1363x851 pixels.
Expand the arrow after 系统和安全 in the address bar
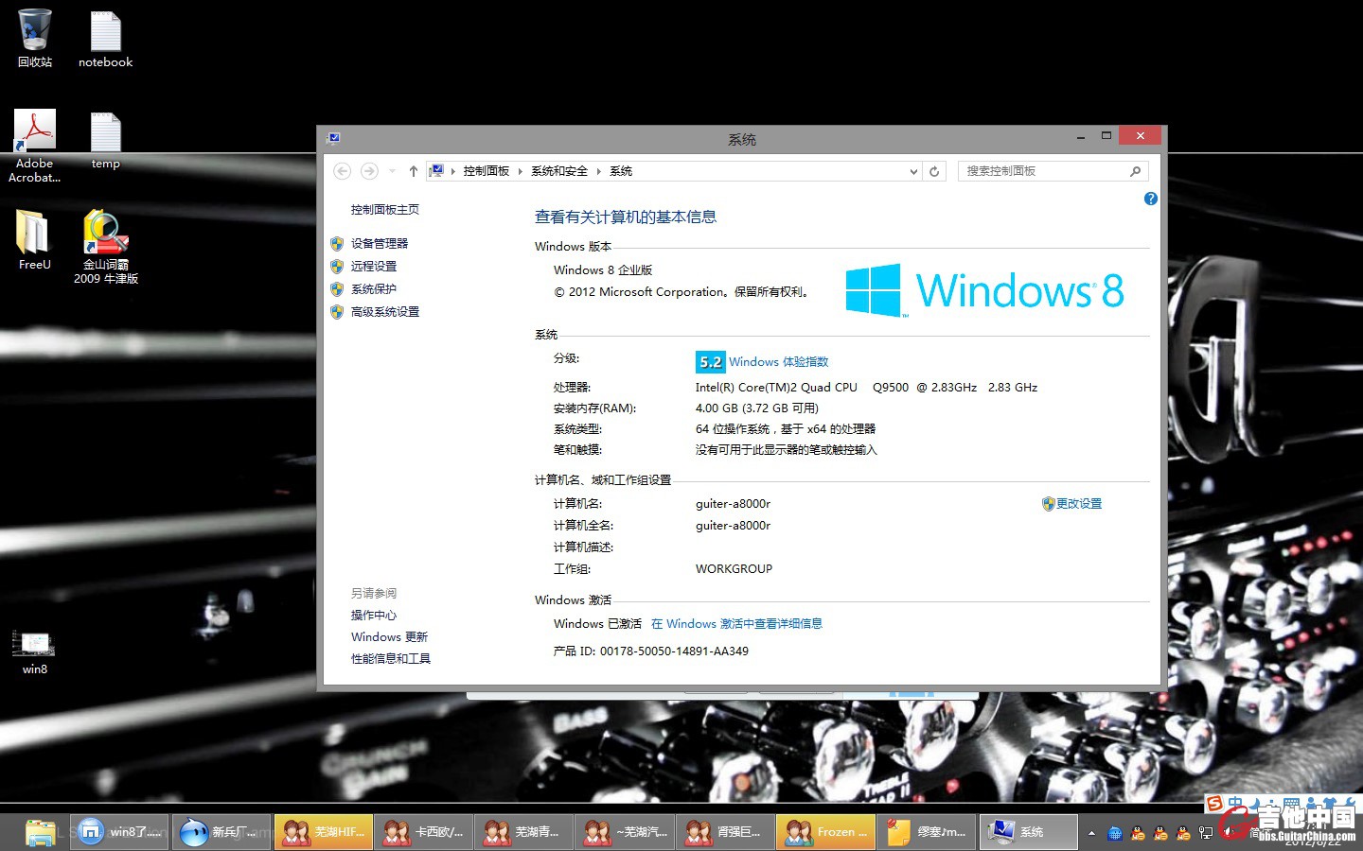pos(598,171)
